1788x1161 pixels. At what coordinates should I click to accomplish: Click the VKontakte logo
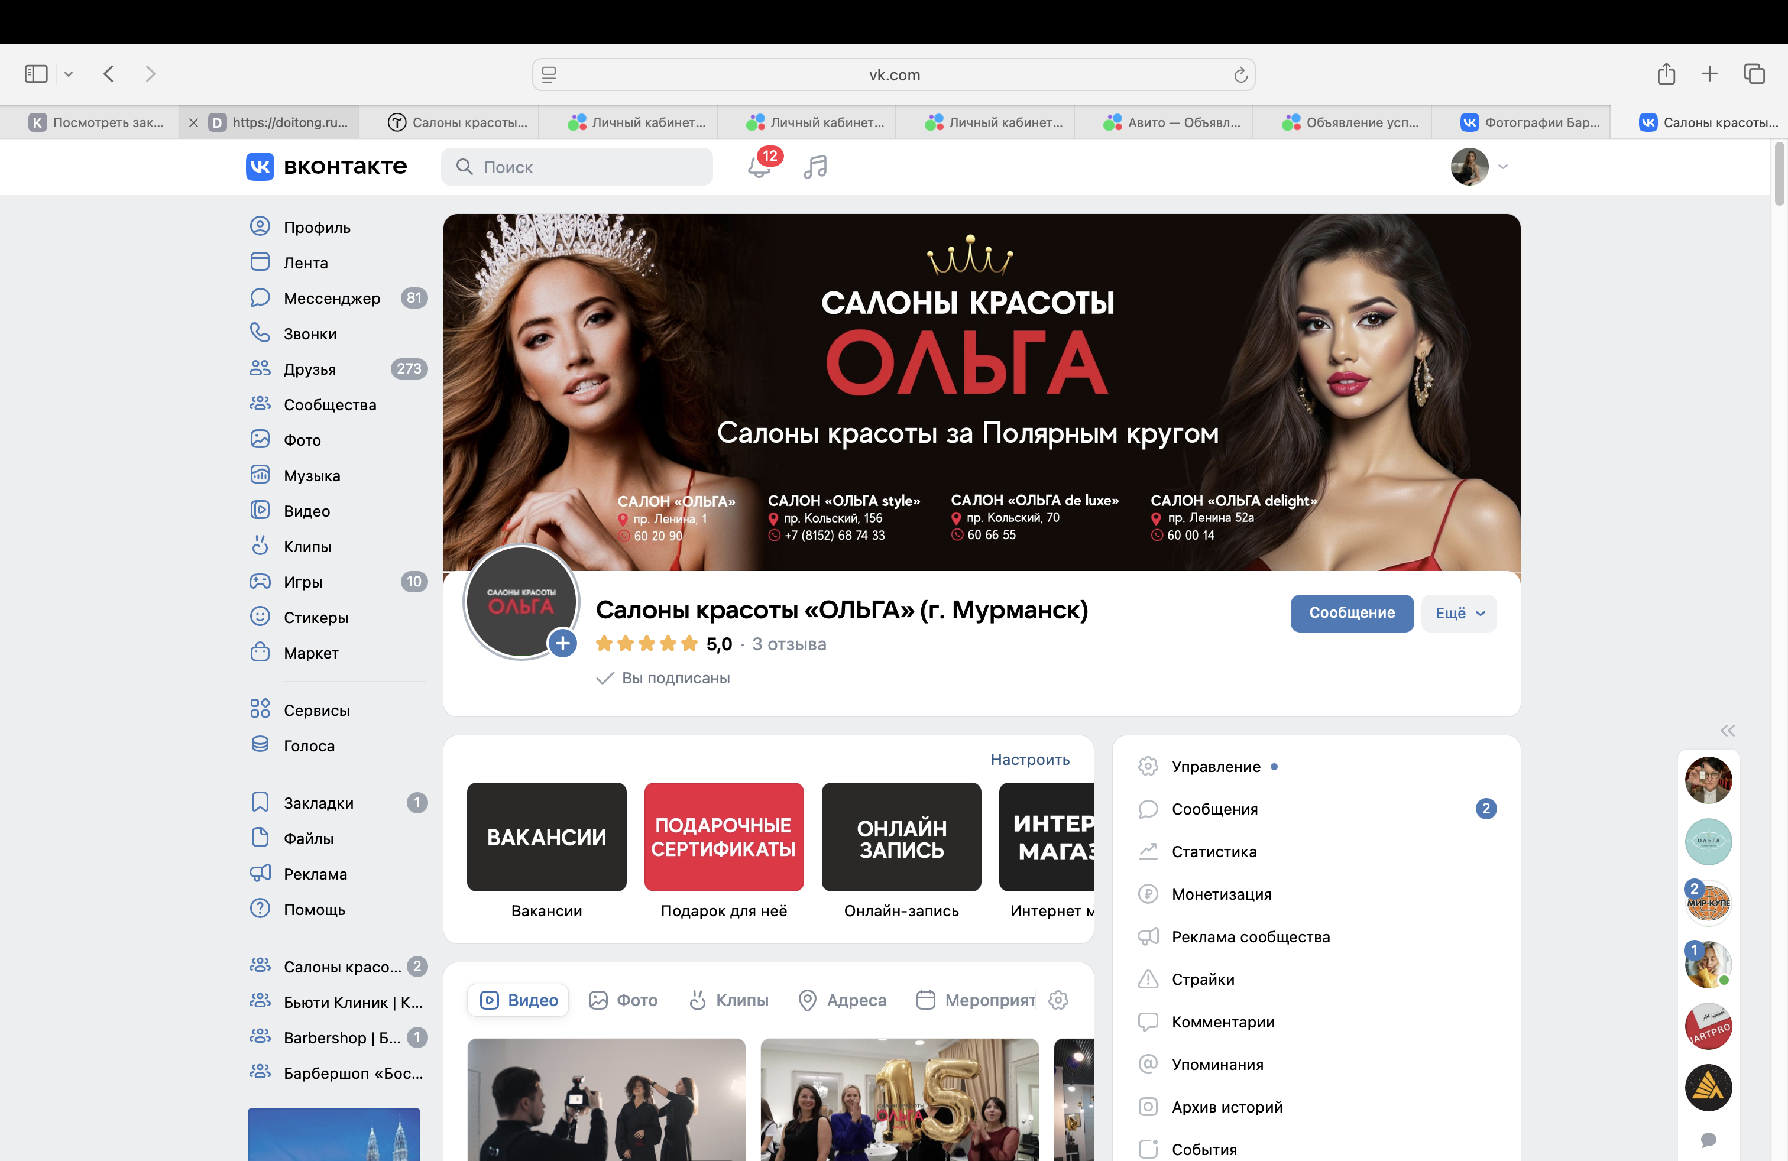pos(326,166)
